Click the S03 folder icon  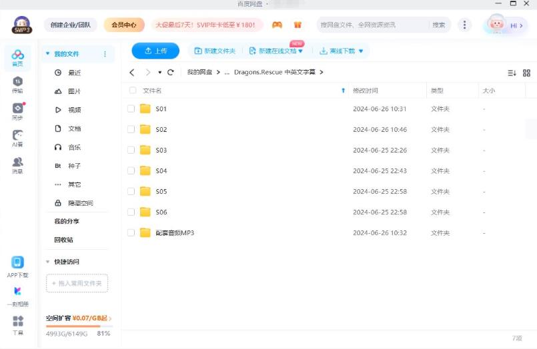click(145, 150)
